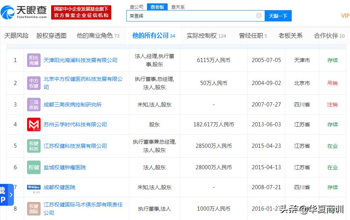
Task: Click the red M logo of 苏州云学时代
Action: [33, 124]
